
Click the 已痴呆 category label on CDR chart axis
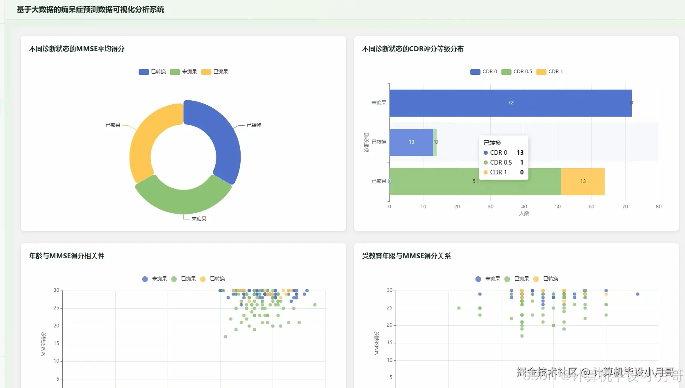point(379,181)
